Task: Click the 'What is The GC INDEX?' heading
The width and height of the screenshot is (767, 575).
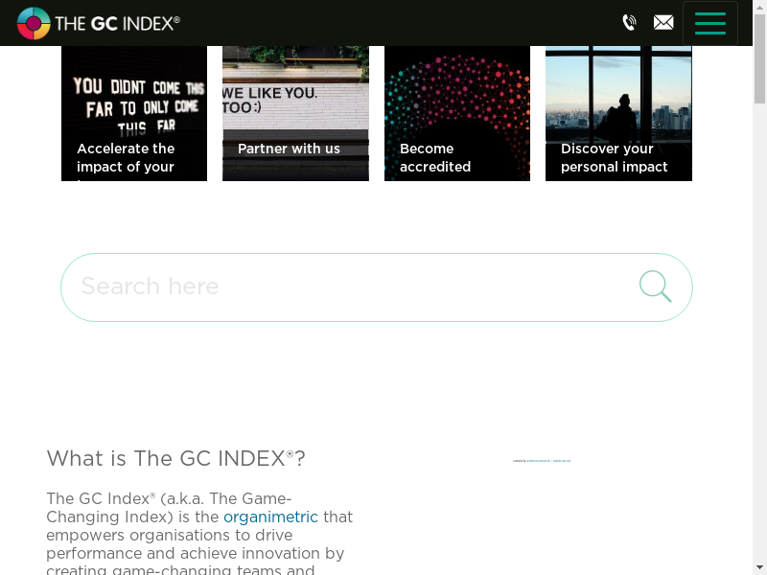Action: (175, 458)
